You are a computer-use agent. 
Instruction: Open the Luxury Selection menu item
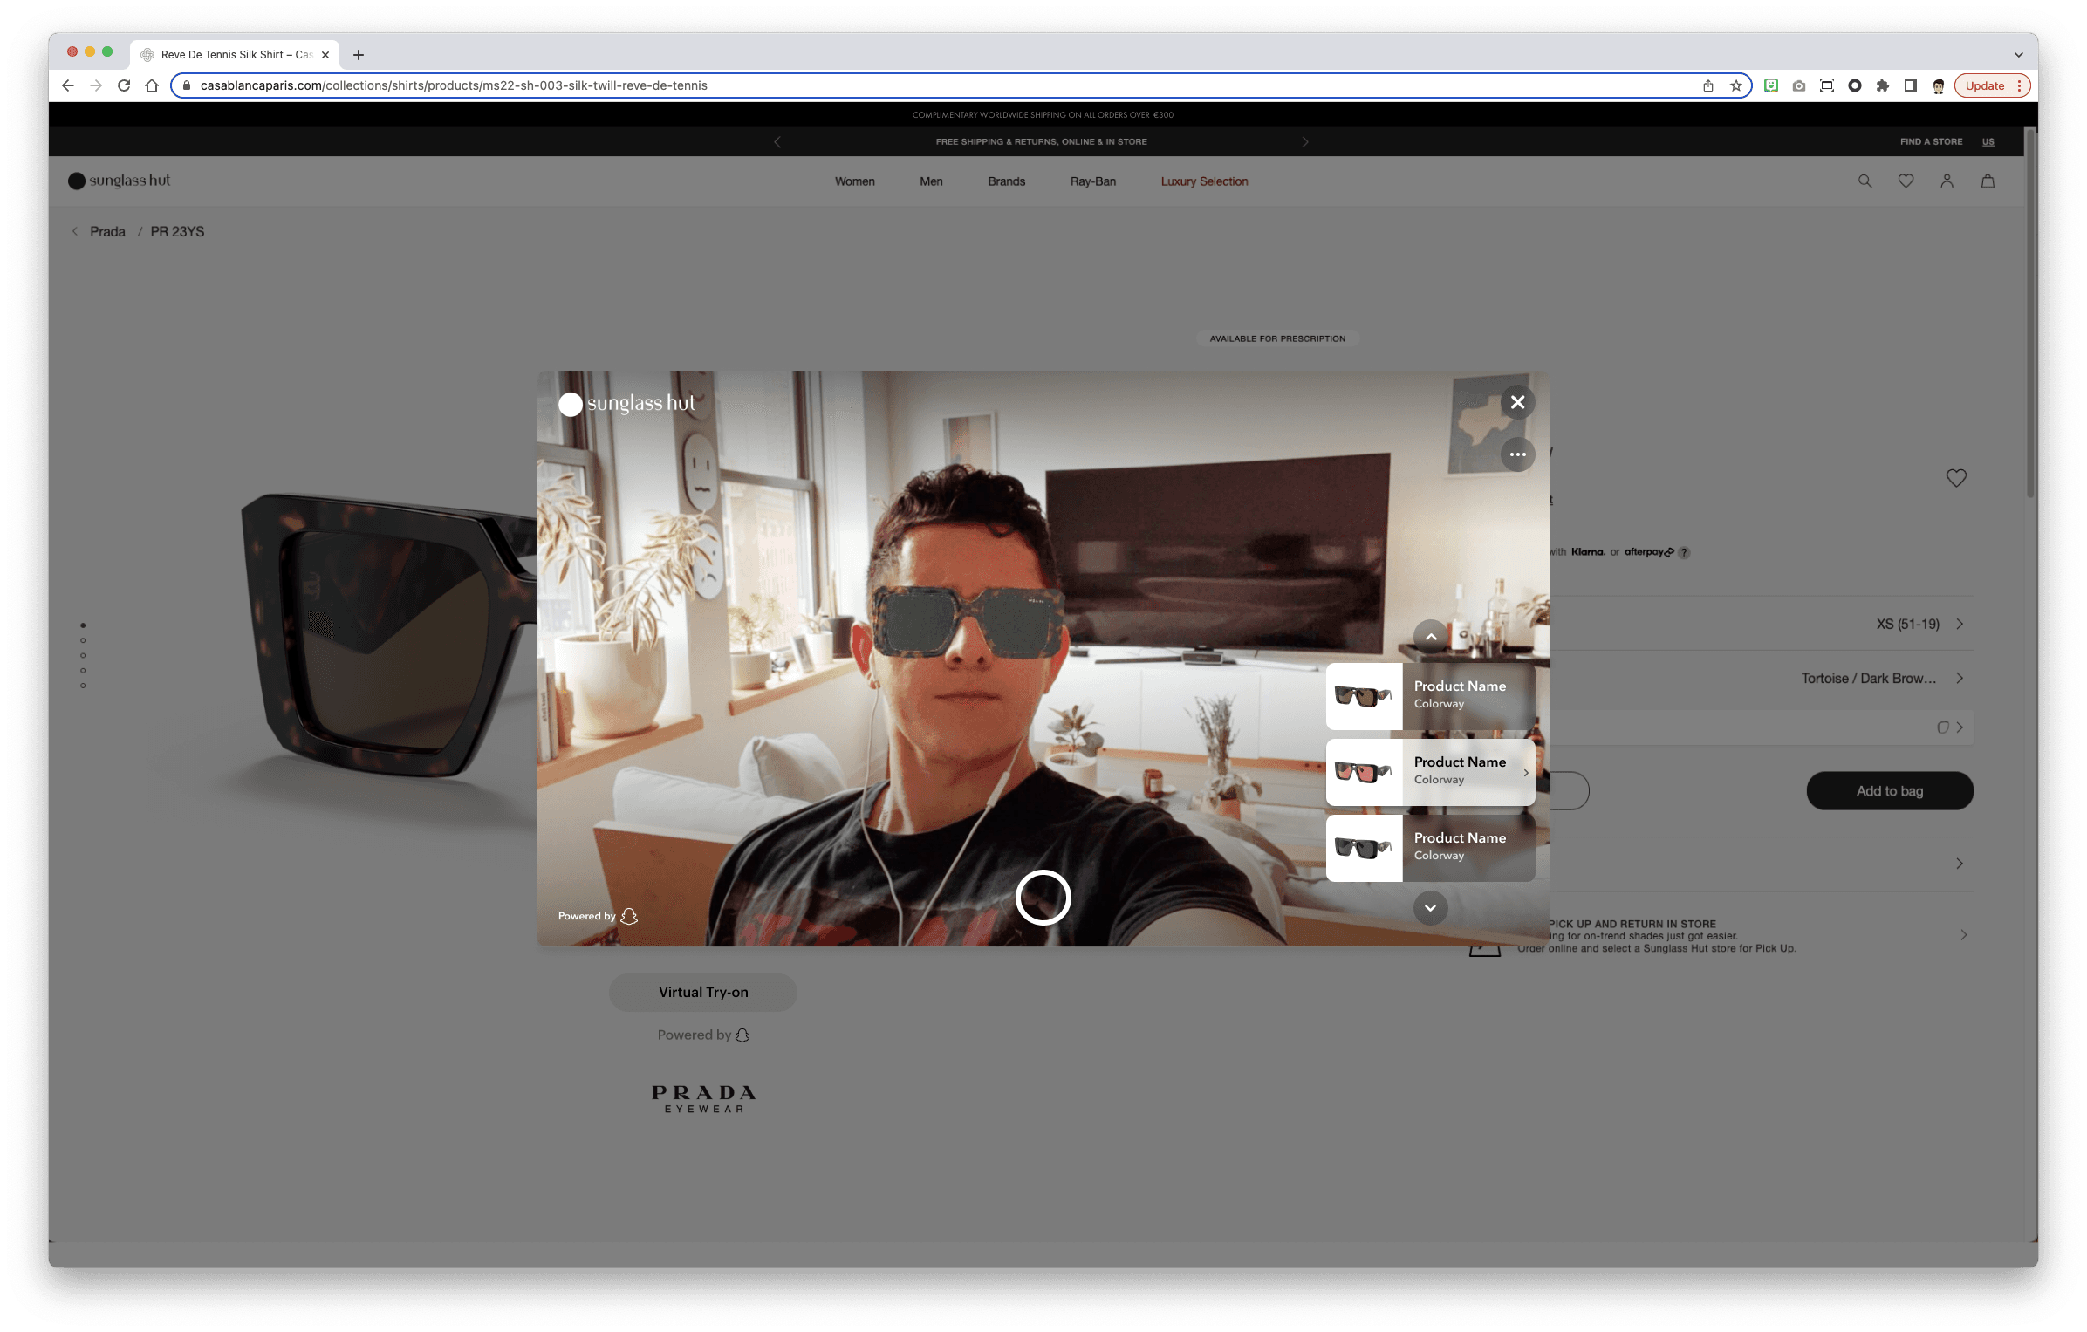click(1204, 181)
